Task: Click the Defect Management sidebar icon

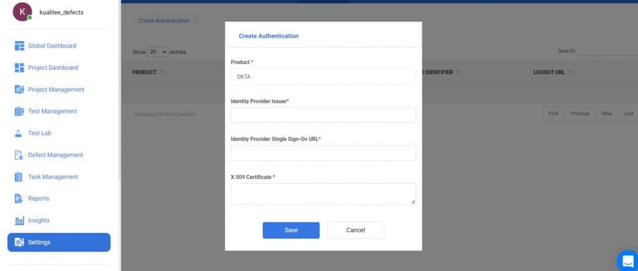Action: 19,155
